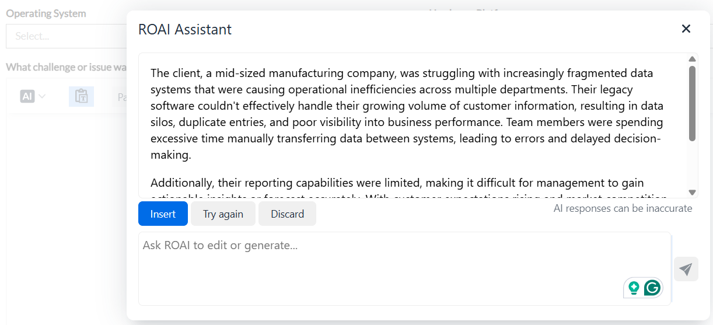Click the scrollbar up arrow in response box

(x=692, y=59)
